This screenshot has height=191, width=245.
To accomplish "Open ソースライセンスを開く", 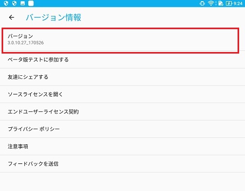I will click(x=122, y=94).
